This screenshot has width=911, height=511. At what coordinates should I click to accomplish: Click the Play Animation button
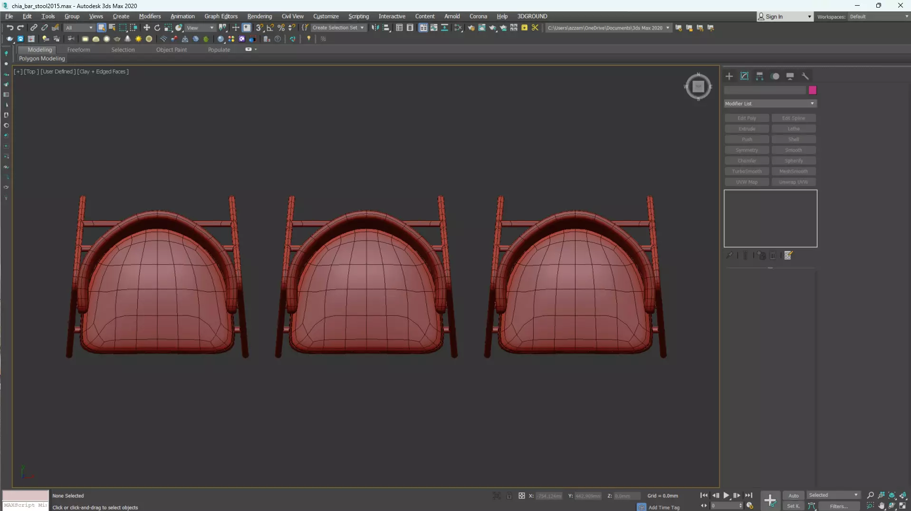[726, 495]
